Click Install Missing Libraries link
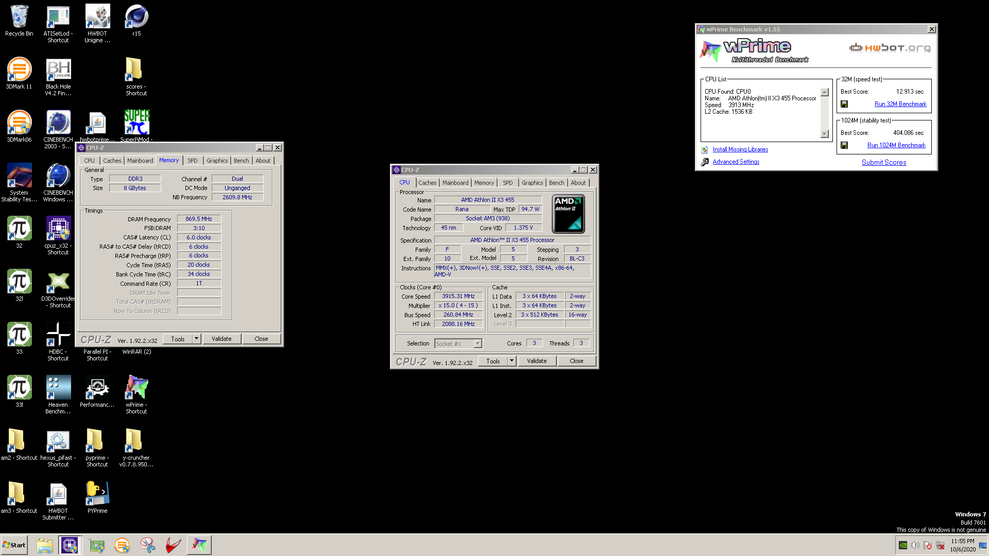 pyautogui.click(x=740, y=149)
